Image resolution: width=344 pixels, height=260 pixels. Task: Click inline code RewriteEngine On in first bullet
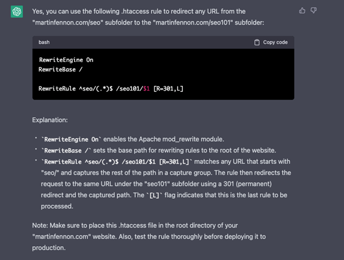click(72, 139)
